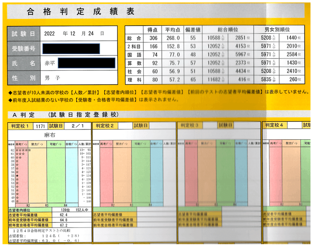Click the 性別 label
The image size is (314, 248).
click(x=24, y=78)
